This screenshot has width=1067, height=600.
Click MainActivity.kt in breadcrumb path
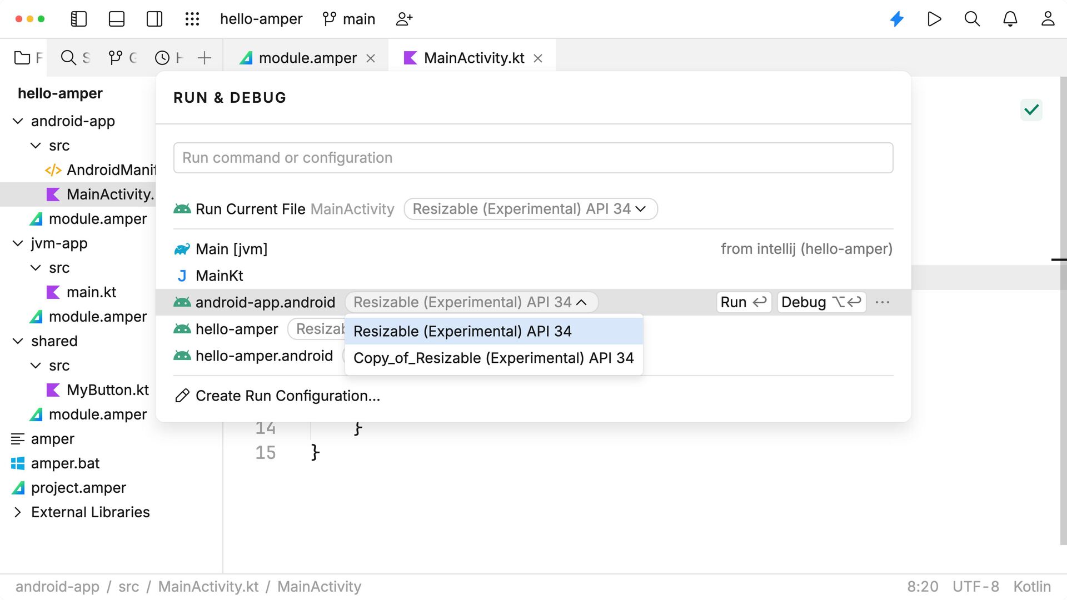point(208,587)
